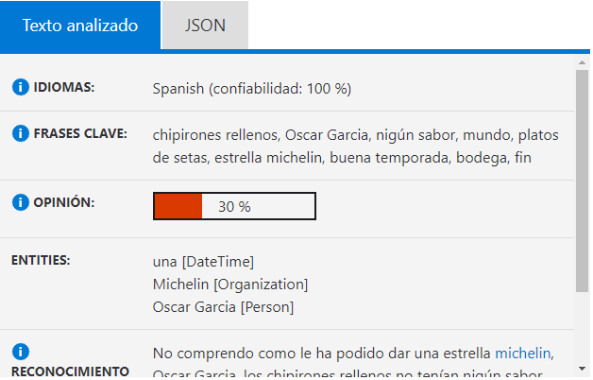Open the michelin hyperlink in the text

(x=523, y=354)
